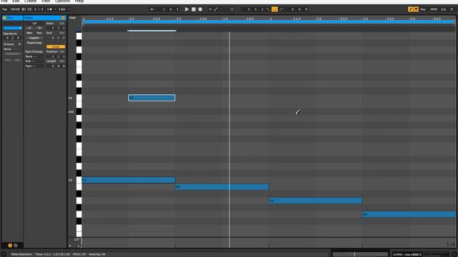Click the Tap tempo button
The image size is (458, 257).
[x=5, y=9]
